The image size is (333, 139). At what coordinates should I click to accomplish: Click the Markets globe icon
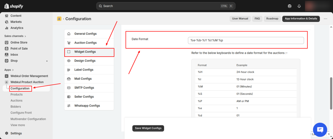(7, 22)
